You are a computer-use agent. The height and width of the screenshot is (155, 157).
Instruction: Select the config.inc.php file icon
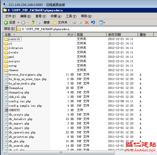(x=7, y=101)
